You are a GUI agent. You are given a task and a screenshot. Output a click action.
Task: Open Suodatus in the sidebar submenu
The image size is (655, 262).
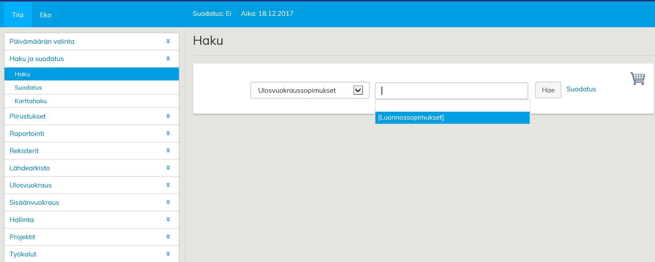coord(28,88)
